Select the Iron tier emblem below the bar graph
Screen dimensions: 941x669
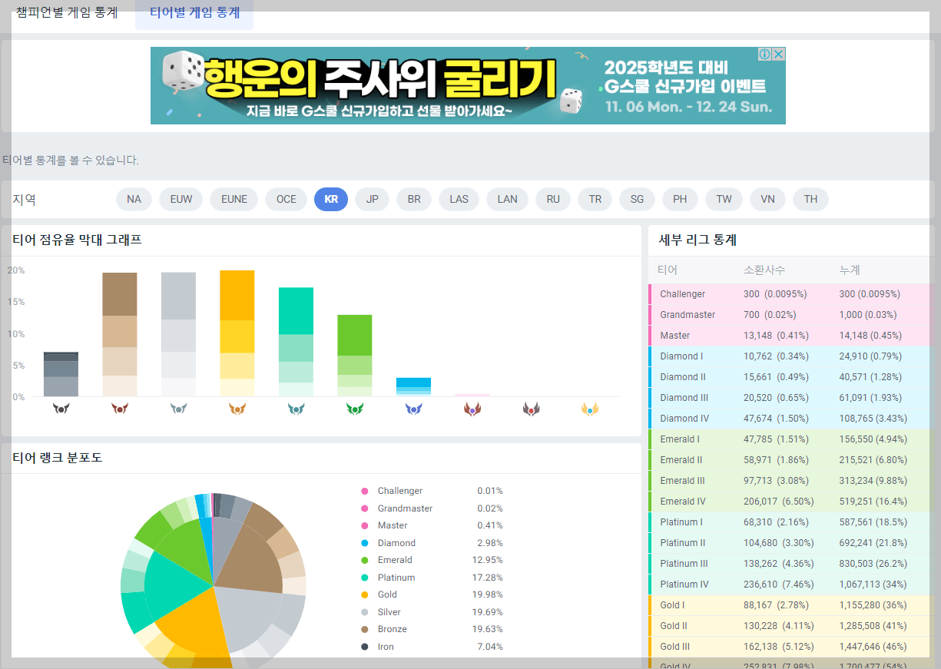(61, 409)
